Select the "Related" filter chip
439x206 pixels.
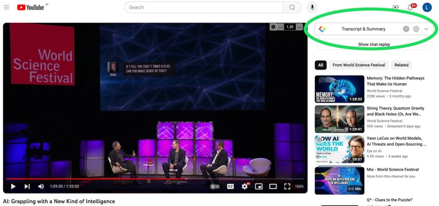tap(401, 65)
